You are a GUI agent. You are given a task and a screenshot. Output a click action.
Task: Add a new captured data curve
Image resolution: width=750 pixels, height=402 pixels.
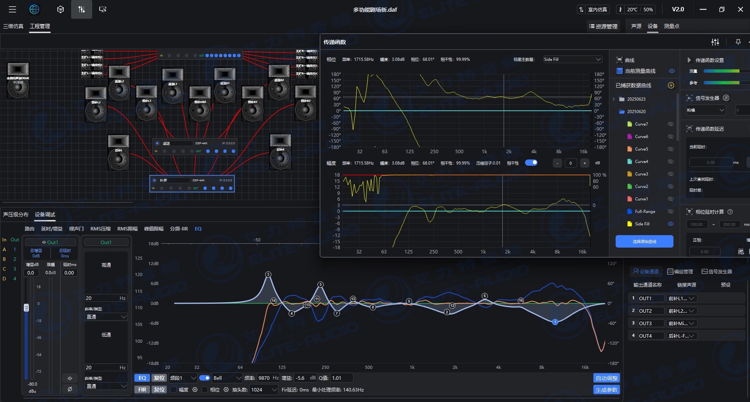[x=671, y=85]
